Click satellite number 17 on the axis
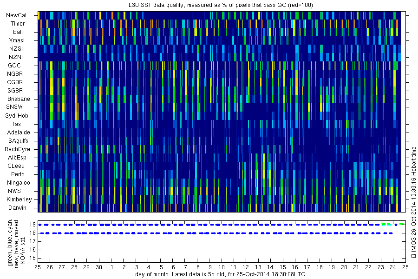This screenshot has height=279, width=418. pyautogui.click(x=33, y=241)
